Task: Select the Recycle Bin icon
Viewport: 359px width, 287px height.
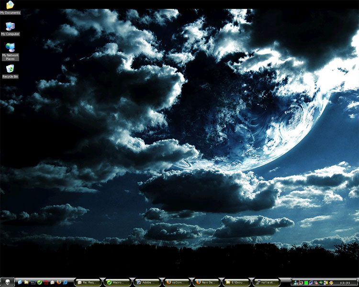Action: [10, 70]
